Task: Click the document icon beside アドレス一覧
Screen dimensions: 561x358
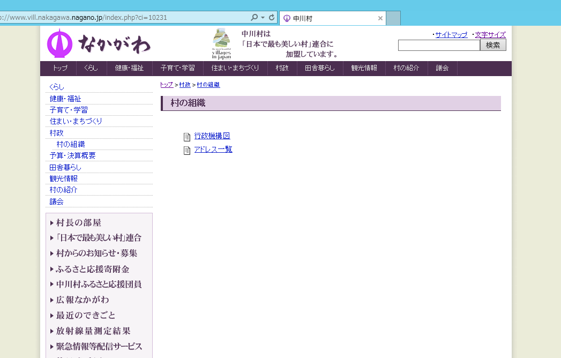Action: click(x=187, y=150)
